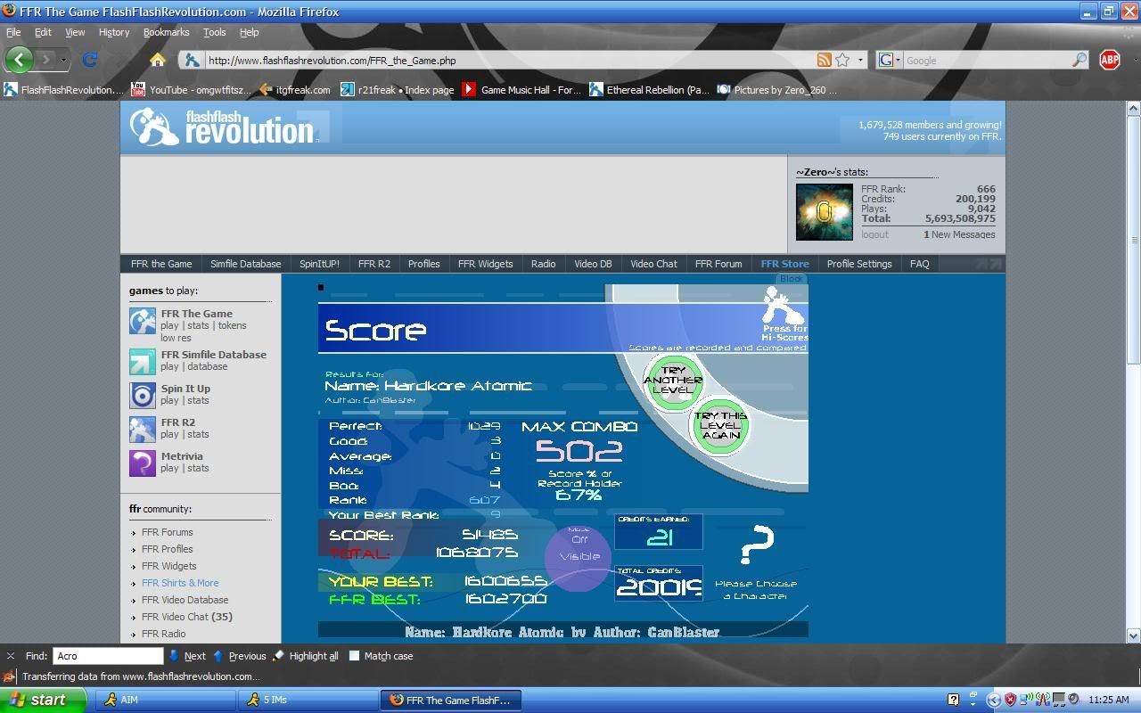This screenshot has height=713, width=1141.
Task: Bookmark page with the star icon
Action: click(842, 60)
